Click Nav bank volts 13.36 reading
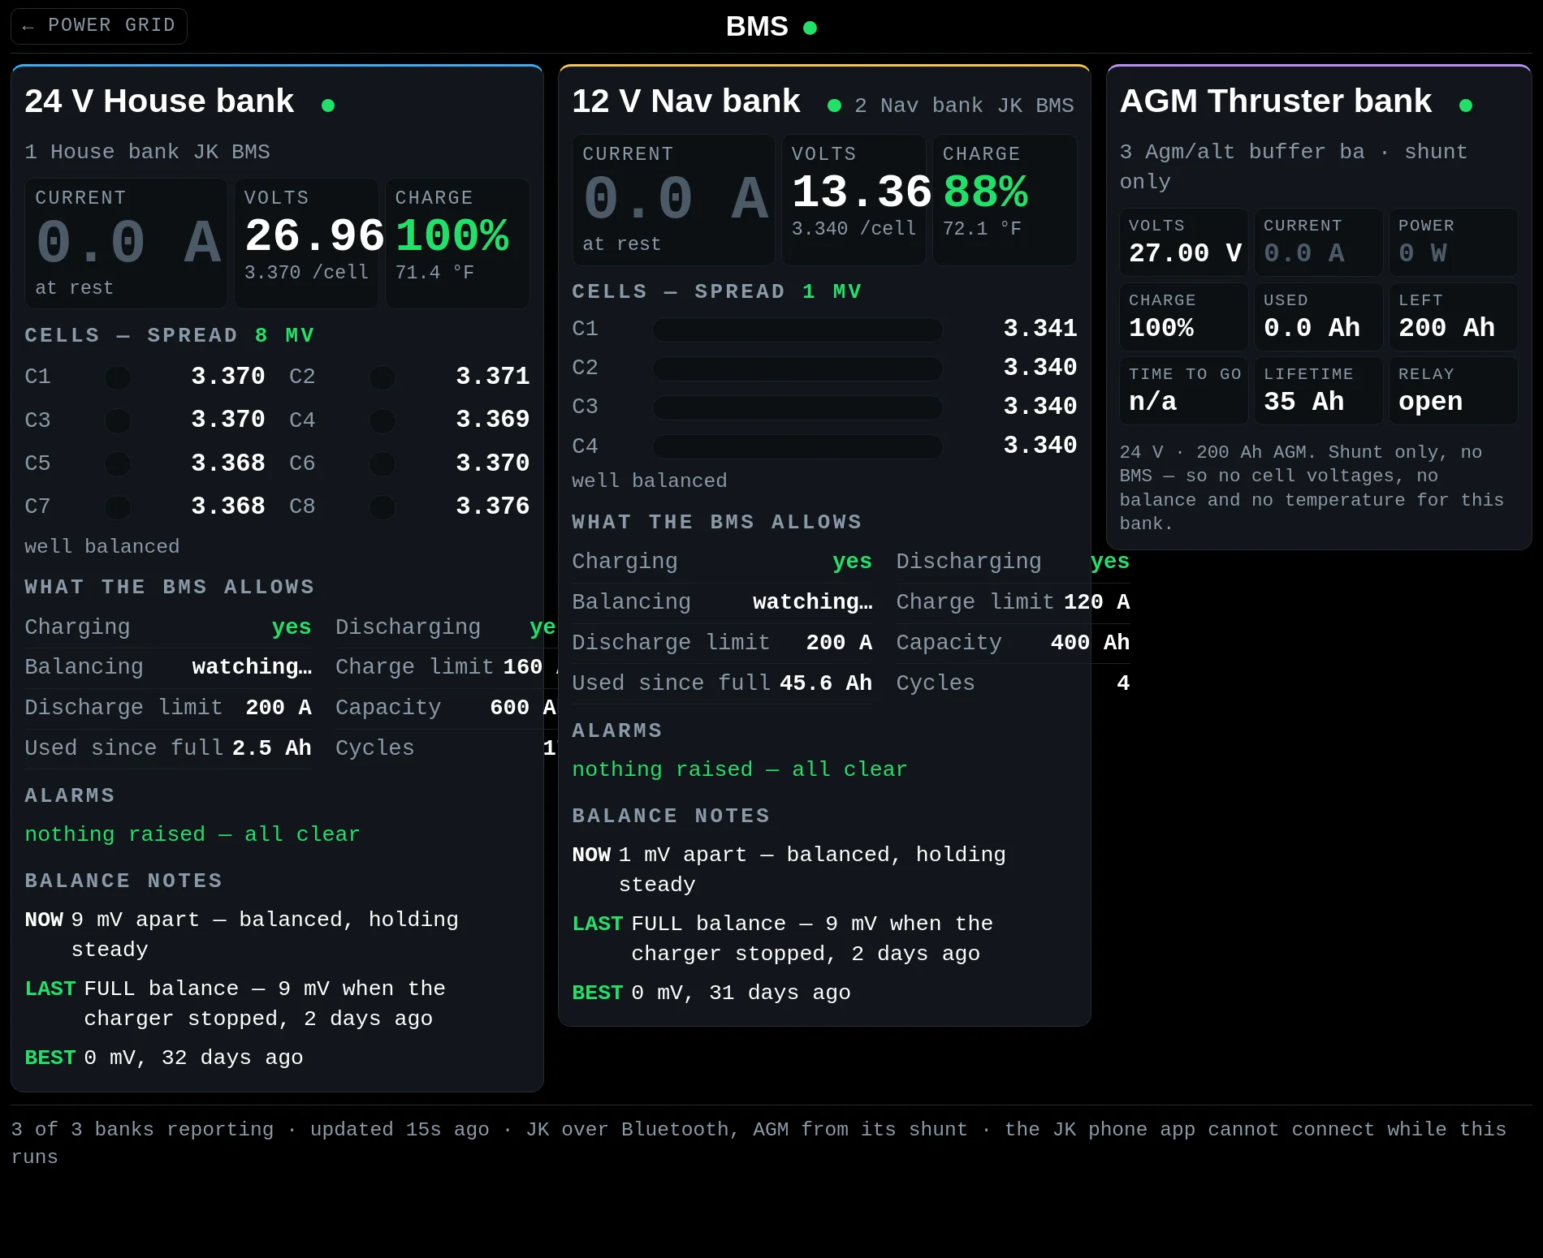This screenshot has width=1543, height=1258. [x=862, y=192]
